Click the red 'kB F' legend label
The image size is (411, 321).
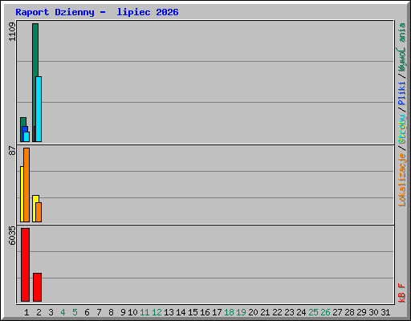[x=402, y=293]
